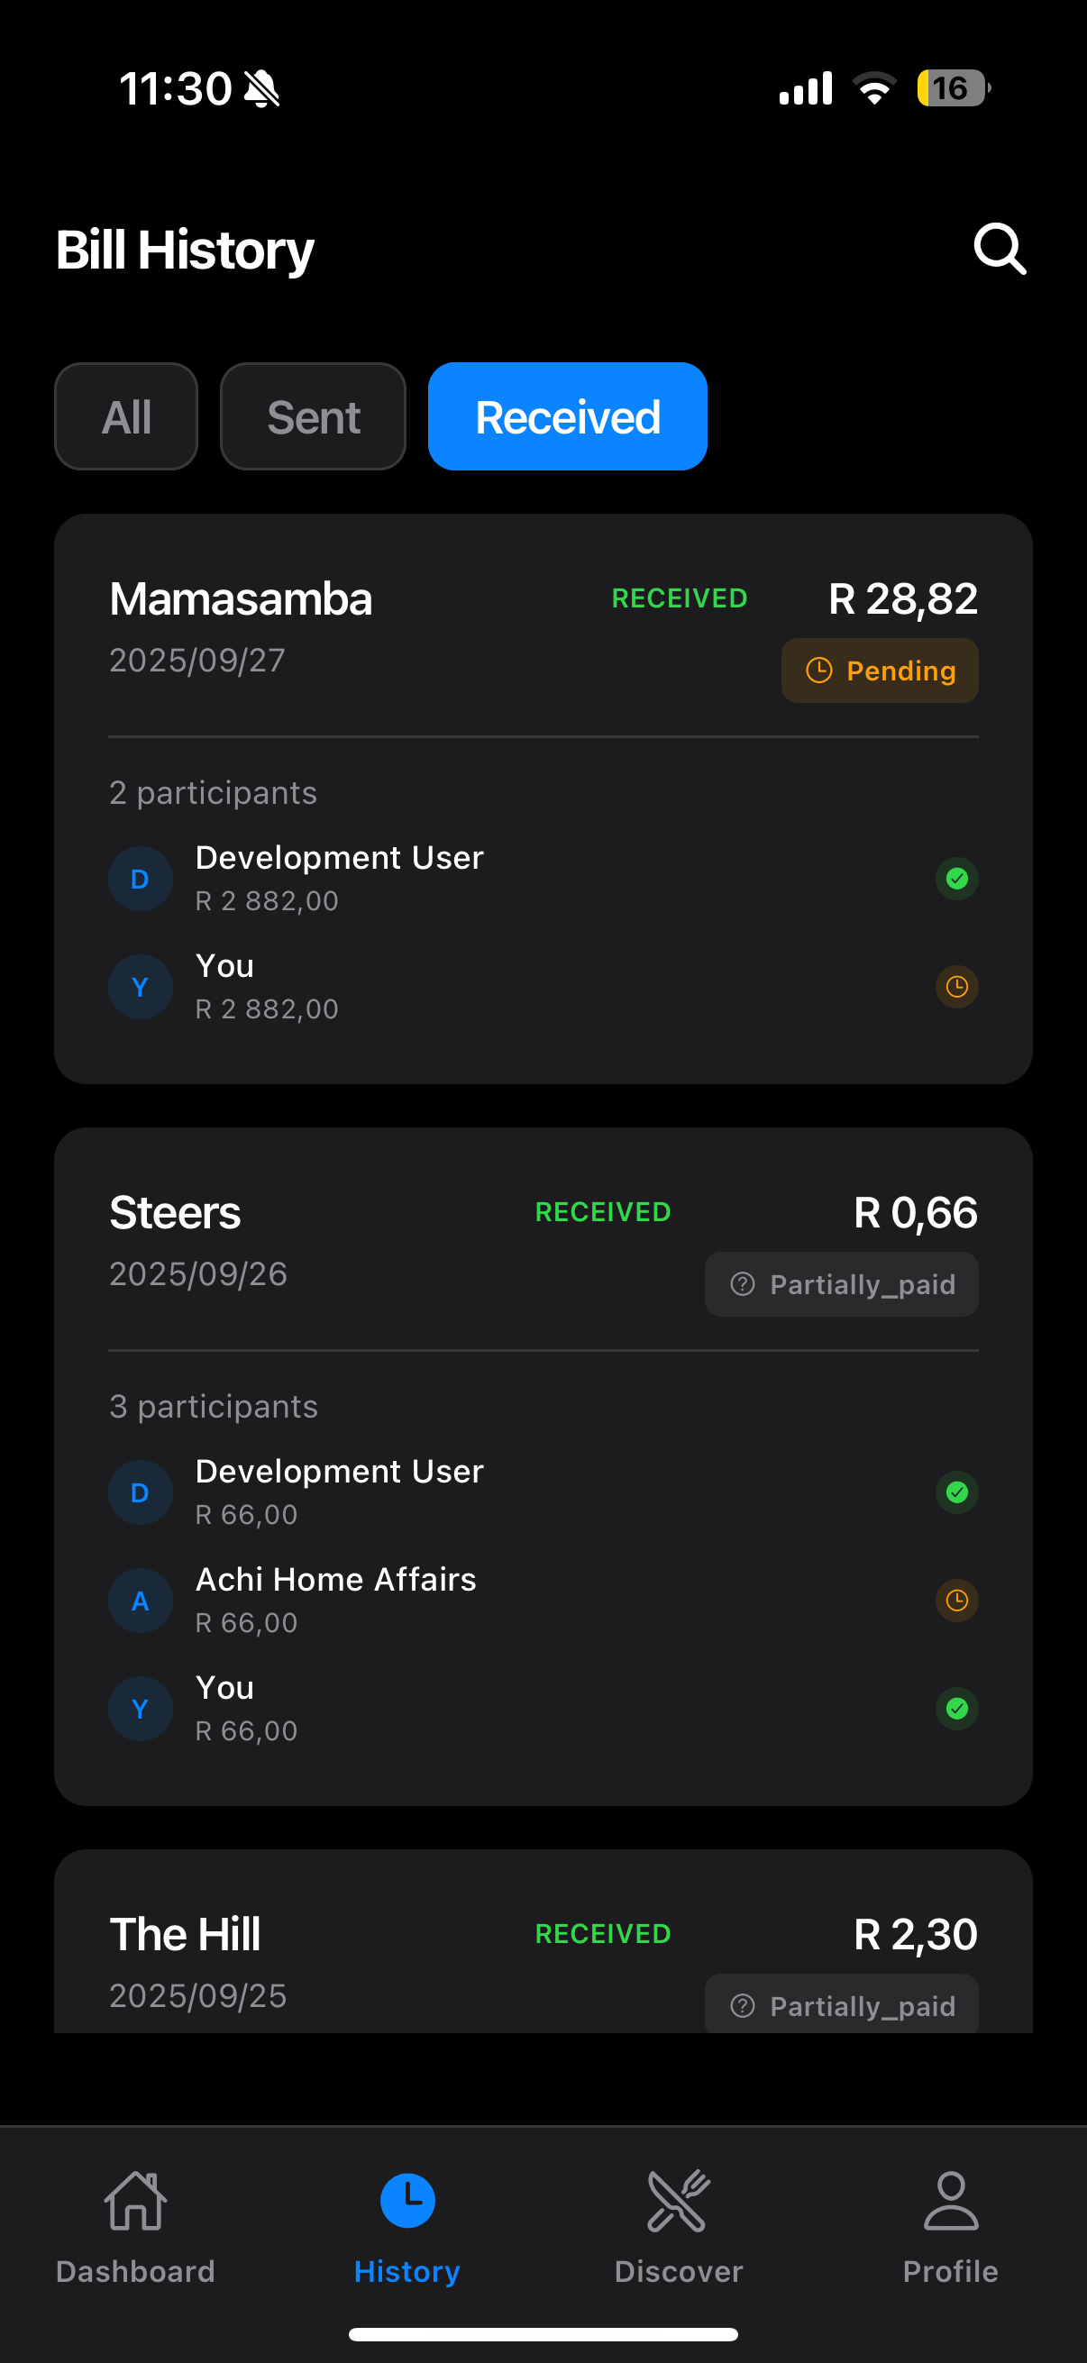
Task: Tap the Achi Home Affairs avatar circle
Action: [141, 1601]
